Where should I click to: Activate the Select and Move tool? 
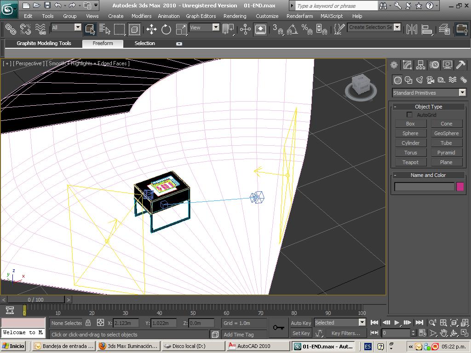pyautogui.click(x=151, y=29)
